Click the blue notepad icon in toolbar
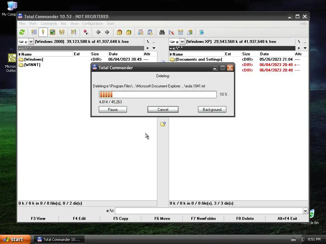 tap(202, 32)
